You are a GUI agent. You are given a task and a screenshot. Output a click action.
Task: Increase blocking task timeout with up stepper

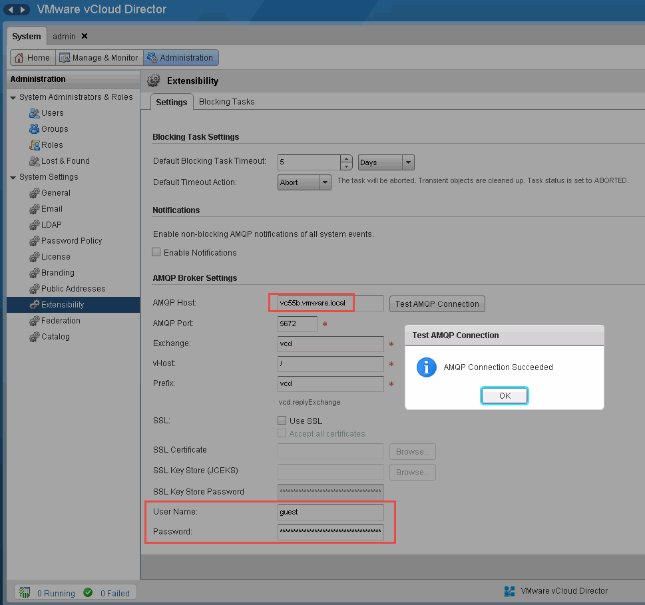(346, 158)
